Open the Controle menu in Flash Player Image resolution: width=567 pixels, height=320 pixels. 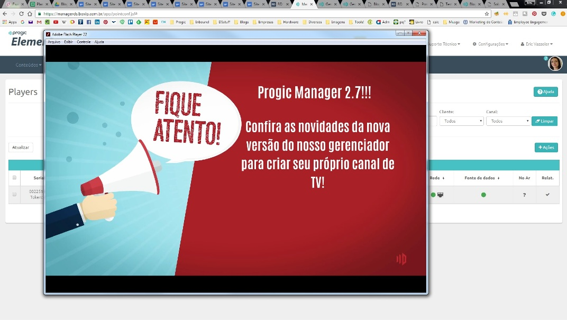tap(84, 42)
